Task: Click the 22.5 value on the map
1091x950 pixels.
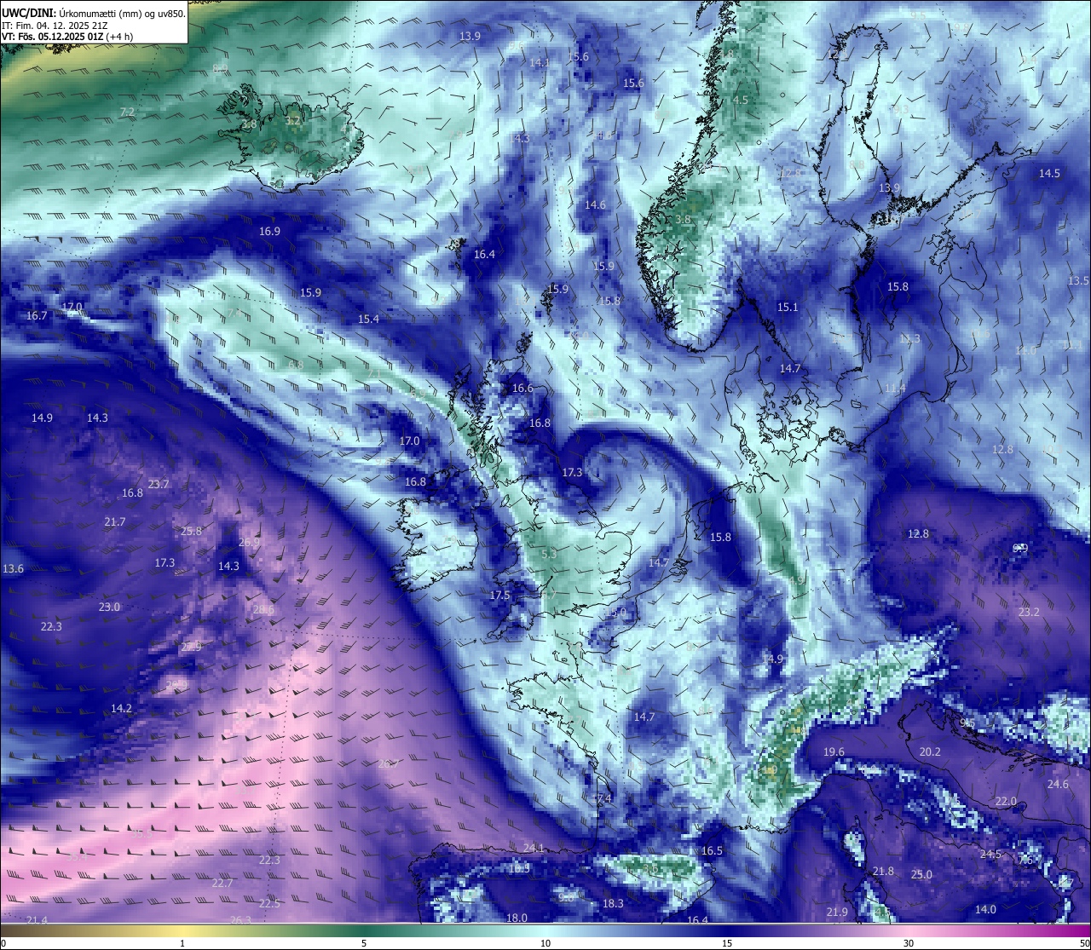Action: 269,903
